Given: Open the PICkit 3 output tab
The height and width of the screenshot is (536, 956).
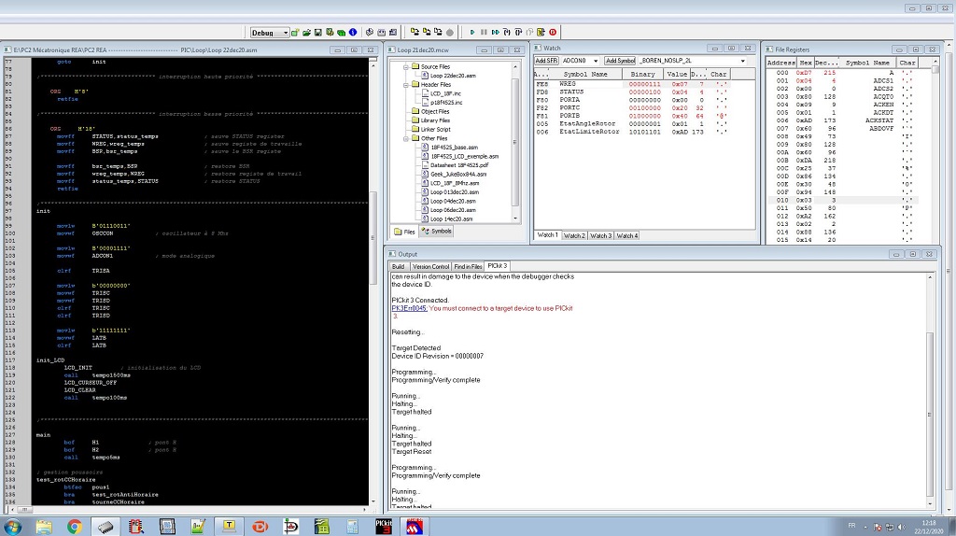Looking at the screenshot, I should tap(497, 266).
